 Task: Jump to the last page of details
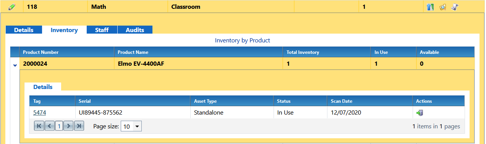[79, 126]
